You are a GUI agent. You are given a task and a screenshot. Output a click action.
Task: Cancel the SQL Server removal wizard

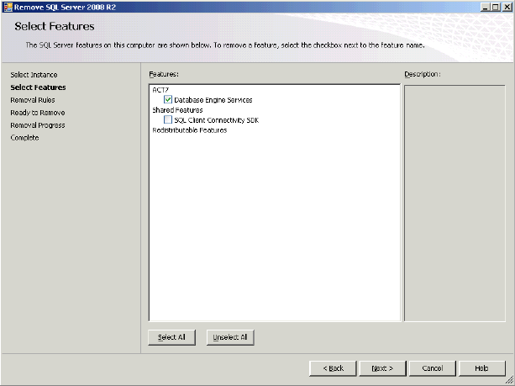pyautogui.click(x=433, y=368)
